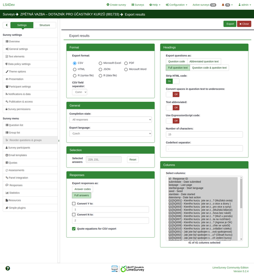
Task: Open the Configuration menu
Action: 177,5
